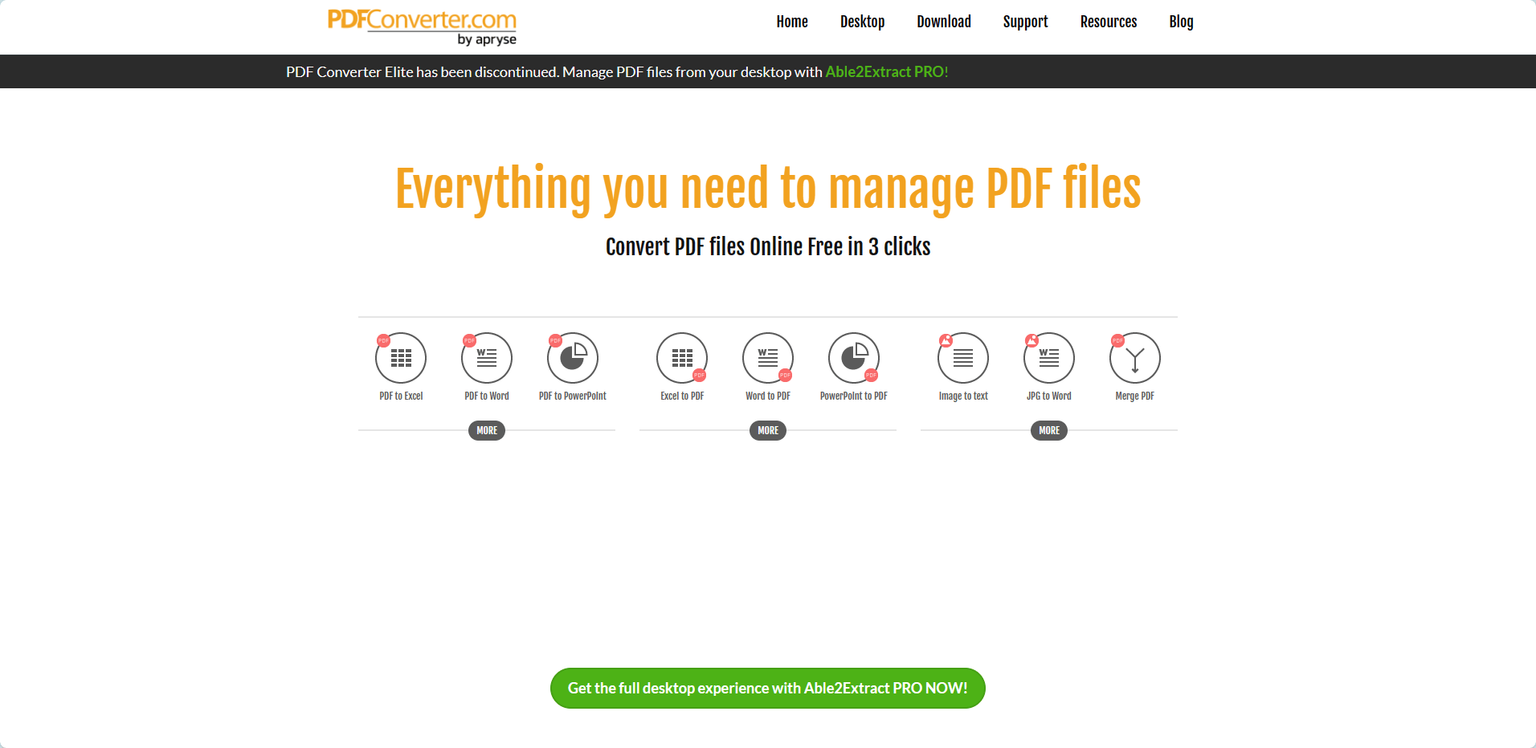Screen dimensions: 1536x748
Task: Follow the Able2Extract PRO! banner link
Action: pyautogui.click(x=887, y=72)
